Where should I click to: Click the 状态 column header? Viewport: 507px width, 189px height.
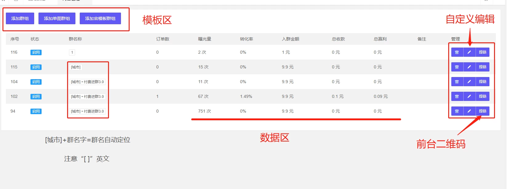click(x=35, y=39)
